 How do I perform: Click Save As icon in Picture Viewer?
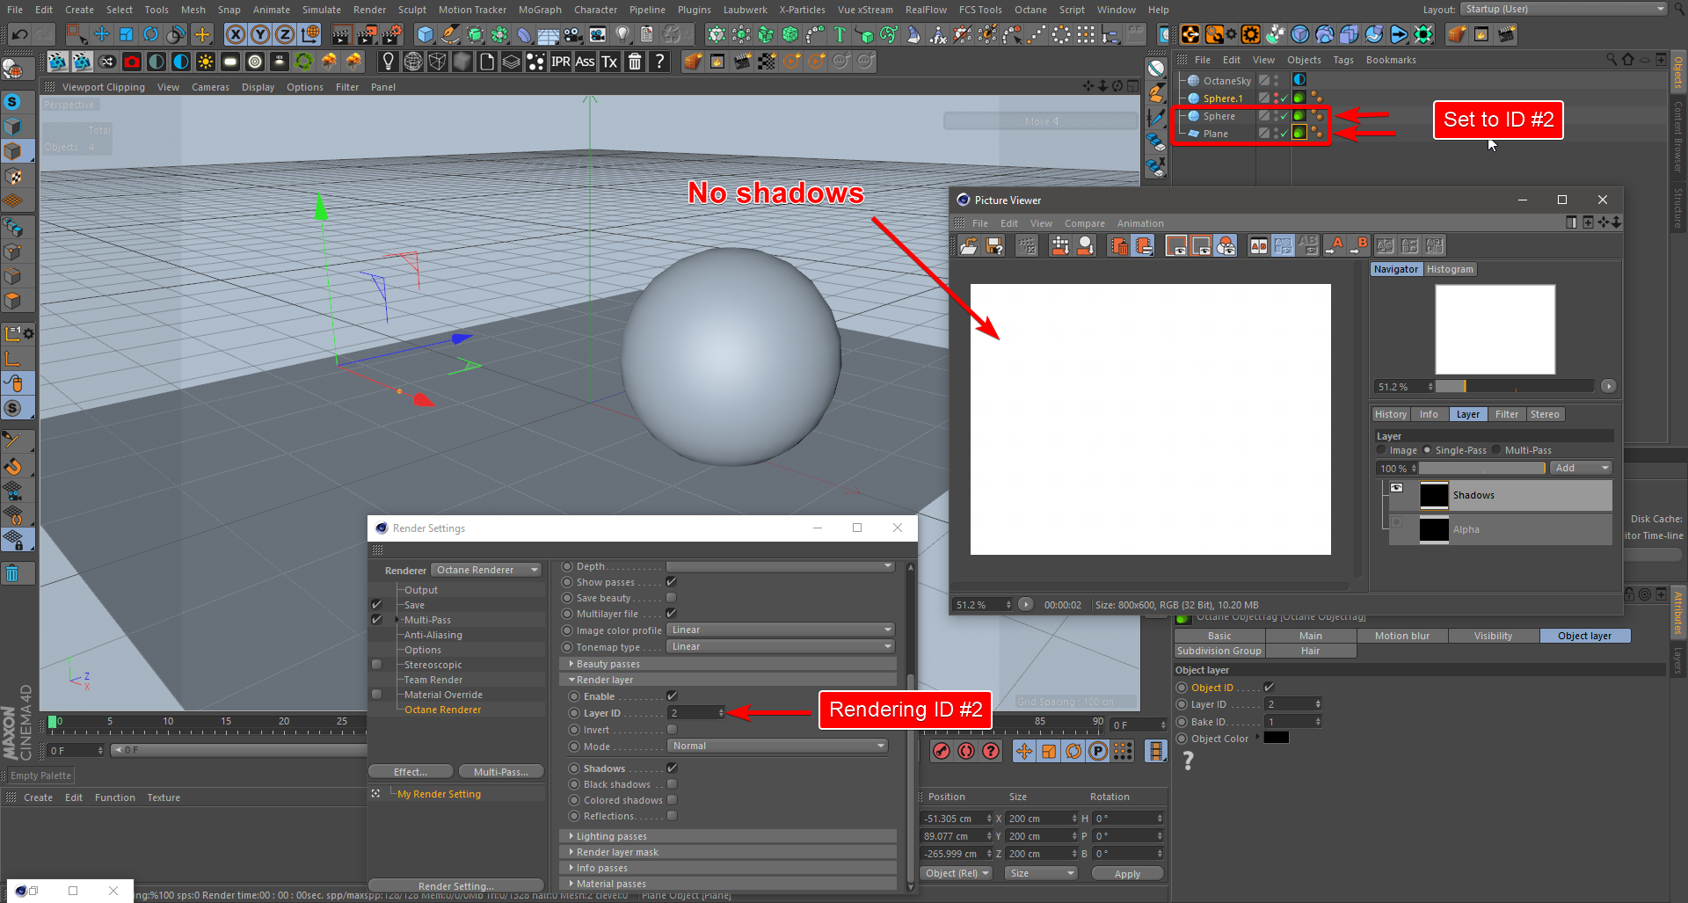pyautogui.click(x=994, y=246)
